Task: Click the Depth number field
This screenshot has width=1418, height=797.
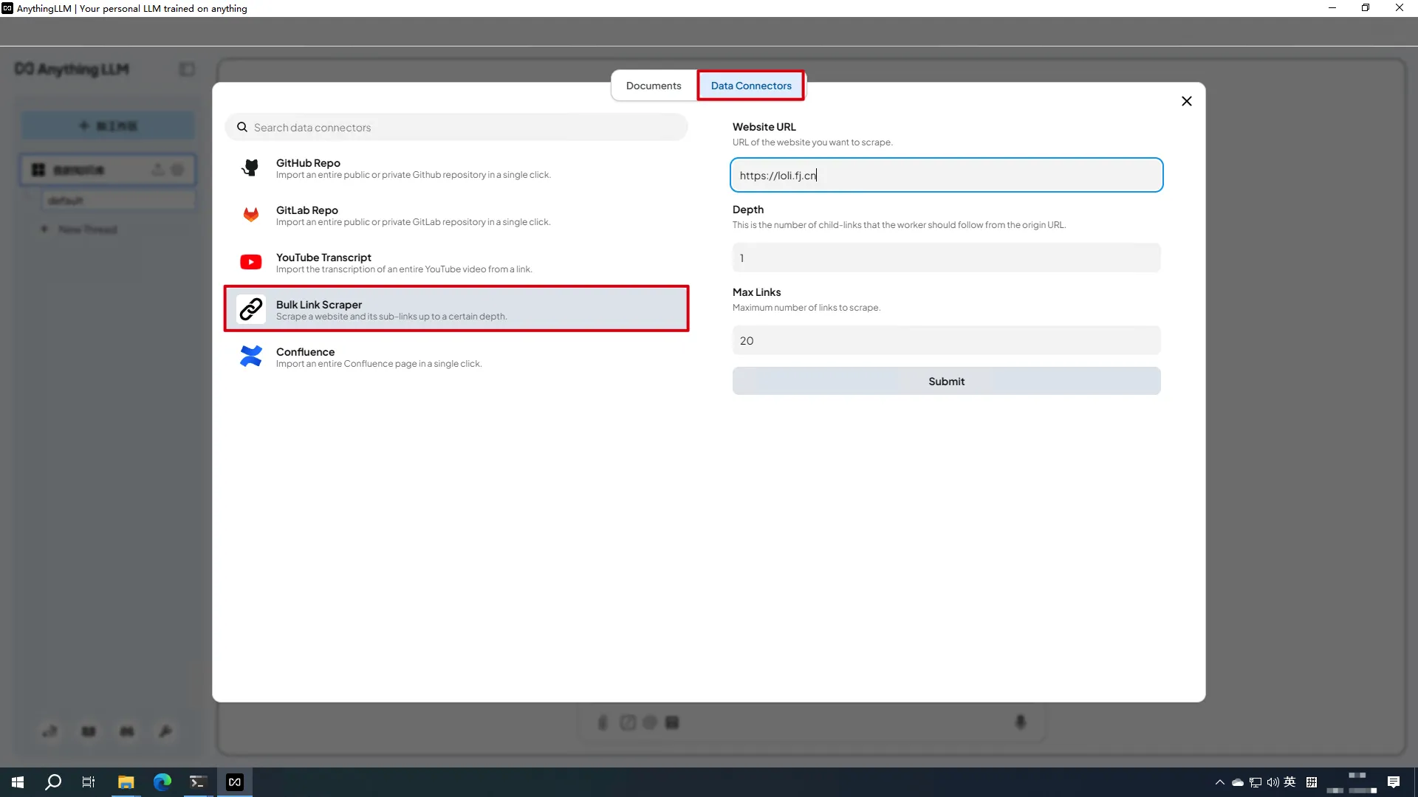Action: [946, 258]
